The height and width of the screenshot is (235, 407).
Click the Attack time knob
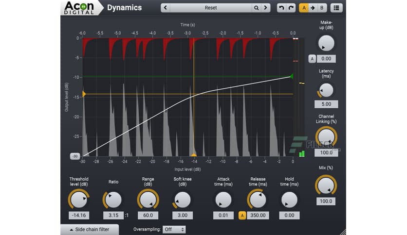click(223, 200)
